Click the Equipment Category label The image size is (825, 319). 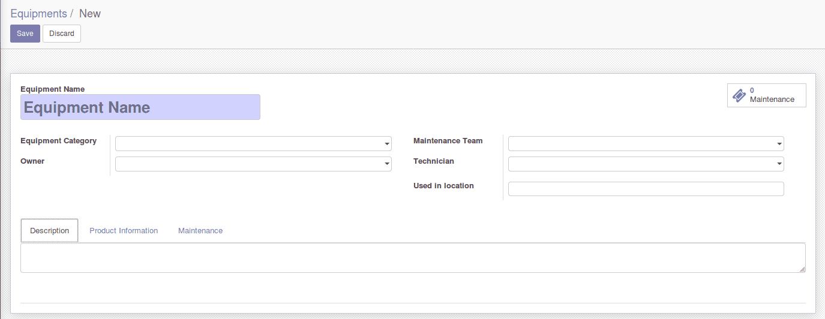pos(58,141)
